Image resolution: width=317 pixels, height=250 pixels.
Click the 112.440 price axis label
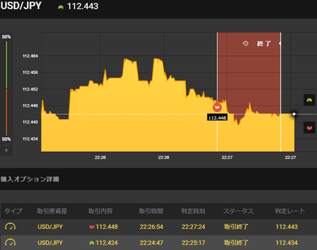pos(30,122)
